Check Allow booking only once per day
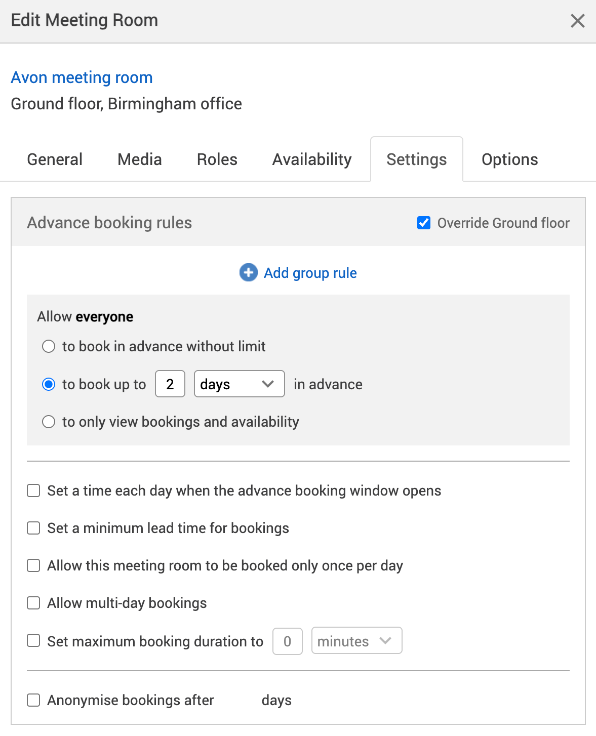 pos(33,565)
